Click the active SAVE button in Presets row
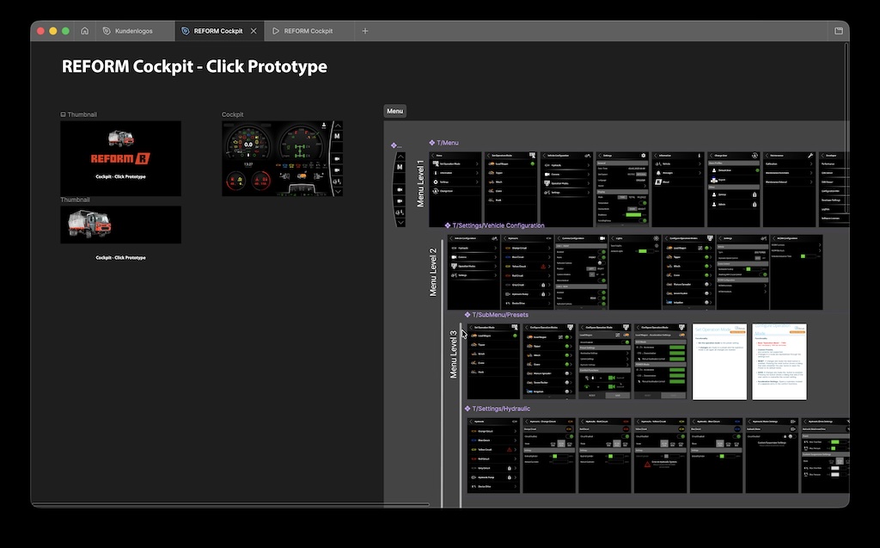 pos(617,395)
